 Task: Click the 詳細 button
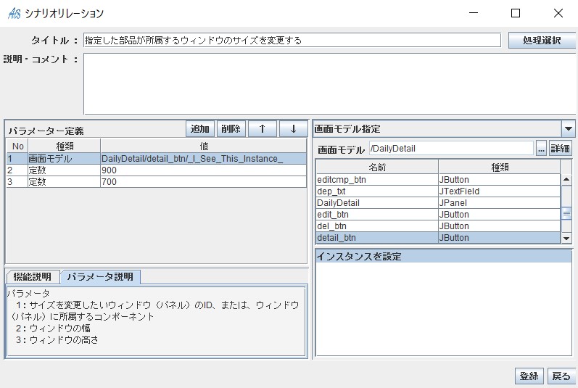point(560,149)
